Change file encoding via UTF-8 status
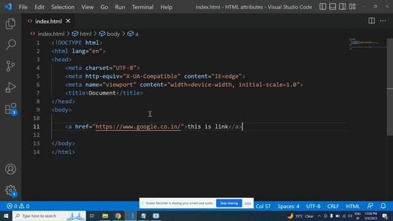The height and width of the screenshot is (221, 393). pos(313,206)
